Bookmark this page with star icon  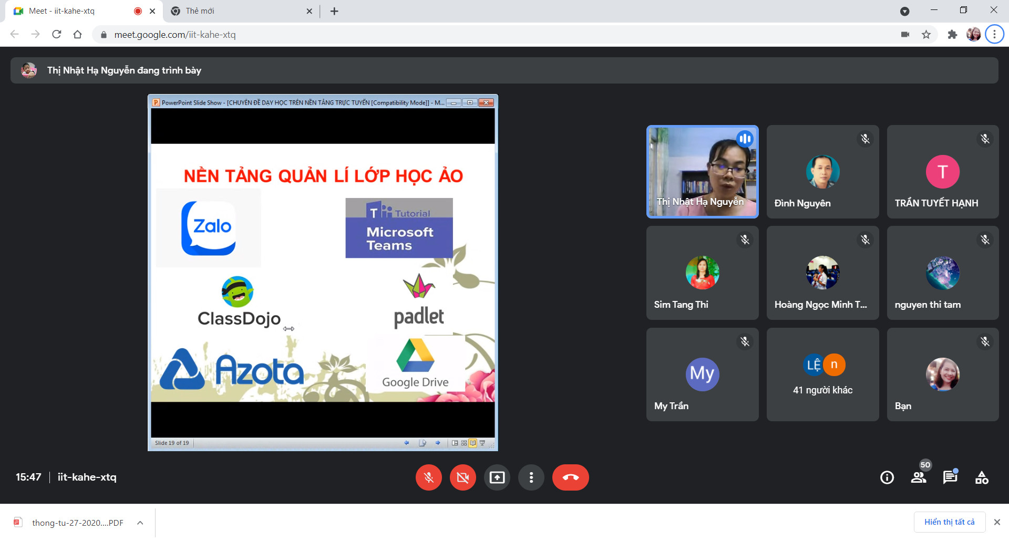click(x=926, y=35)
